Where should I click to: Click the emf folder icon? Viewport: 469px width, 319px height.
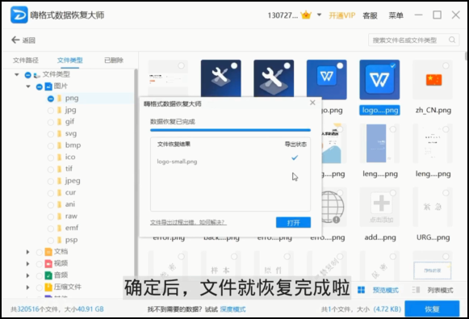[x=59, y=229]
